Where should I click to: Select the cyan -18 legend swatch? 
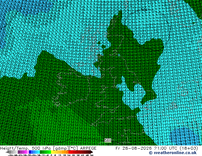pos(39,152)
